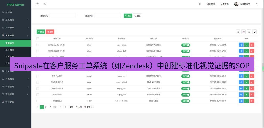Expand the 商城管理 sidebar menu

(x=16, y=79)
